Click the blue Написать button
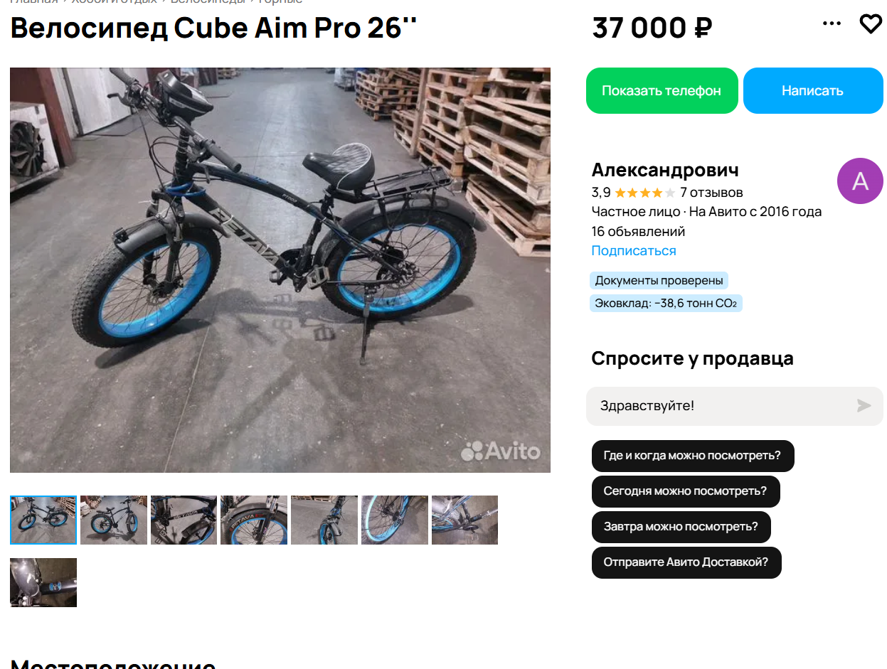The width and height of the screenshot is (887, 669). [x=813, y=90]
